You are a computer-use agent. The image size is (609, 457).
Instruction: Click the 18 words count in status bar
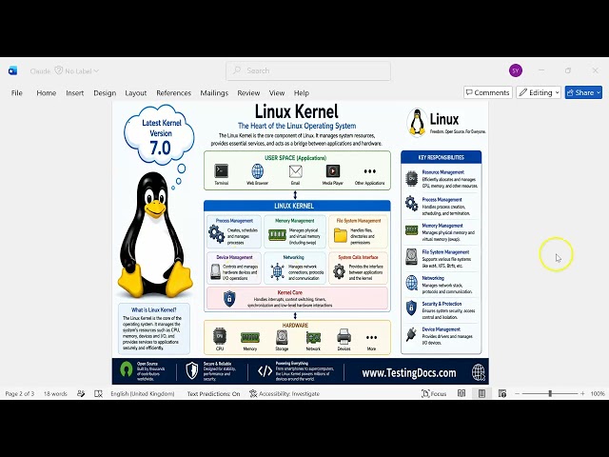[55, 393]
